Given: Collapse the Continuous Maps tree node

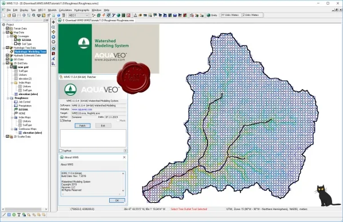Looking at the screenshot, I should pyautogui.click(x=12, y=129).
